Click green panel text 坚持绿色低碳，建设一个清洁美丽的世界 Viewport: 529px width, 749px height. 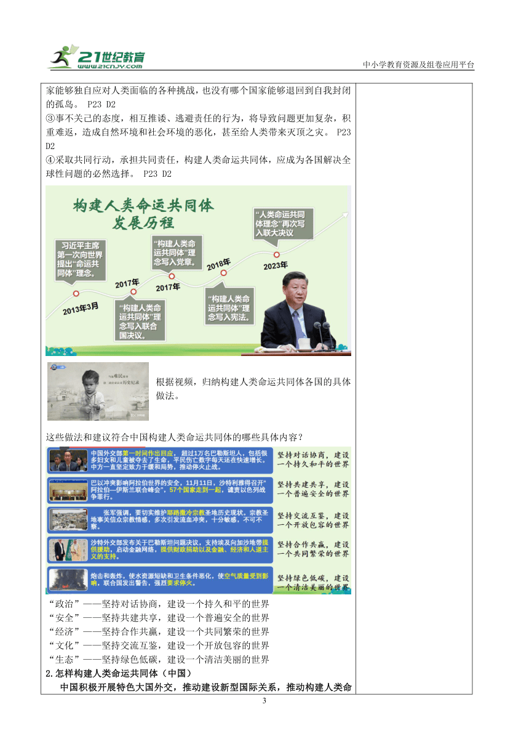click(313, 583)
